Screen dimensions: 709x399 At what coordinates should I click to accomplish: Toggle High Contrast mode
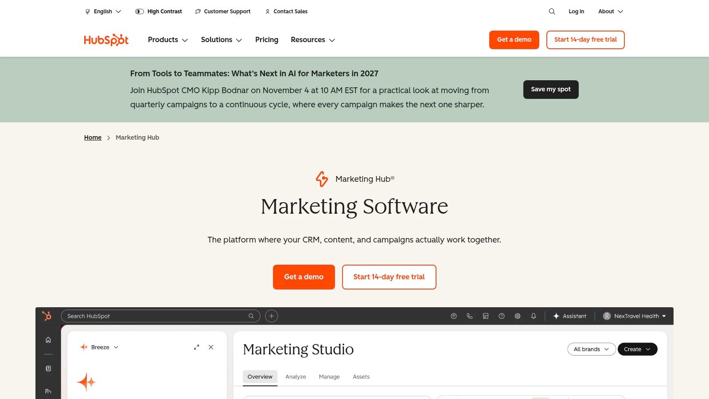pos(159,12)
